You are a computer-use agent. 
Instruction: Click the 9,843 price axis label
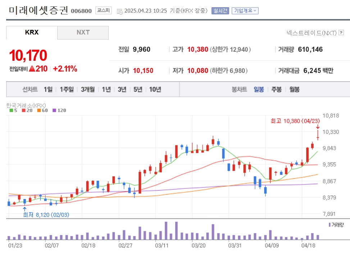click(329, 148)
